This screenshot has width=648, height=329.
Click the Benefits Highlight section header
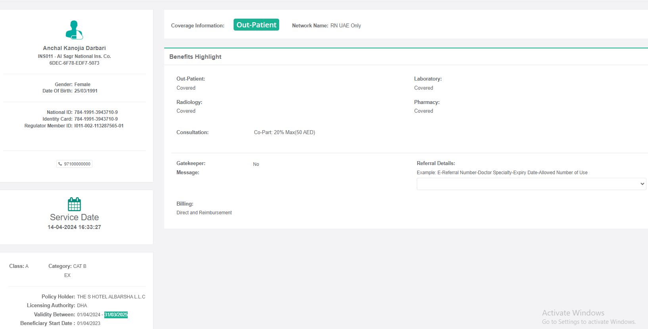coord(195,57)
